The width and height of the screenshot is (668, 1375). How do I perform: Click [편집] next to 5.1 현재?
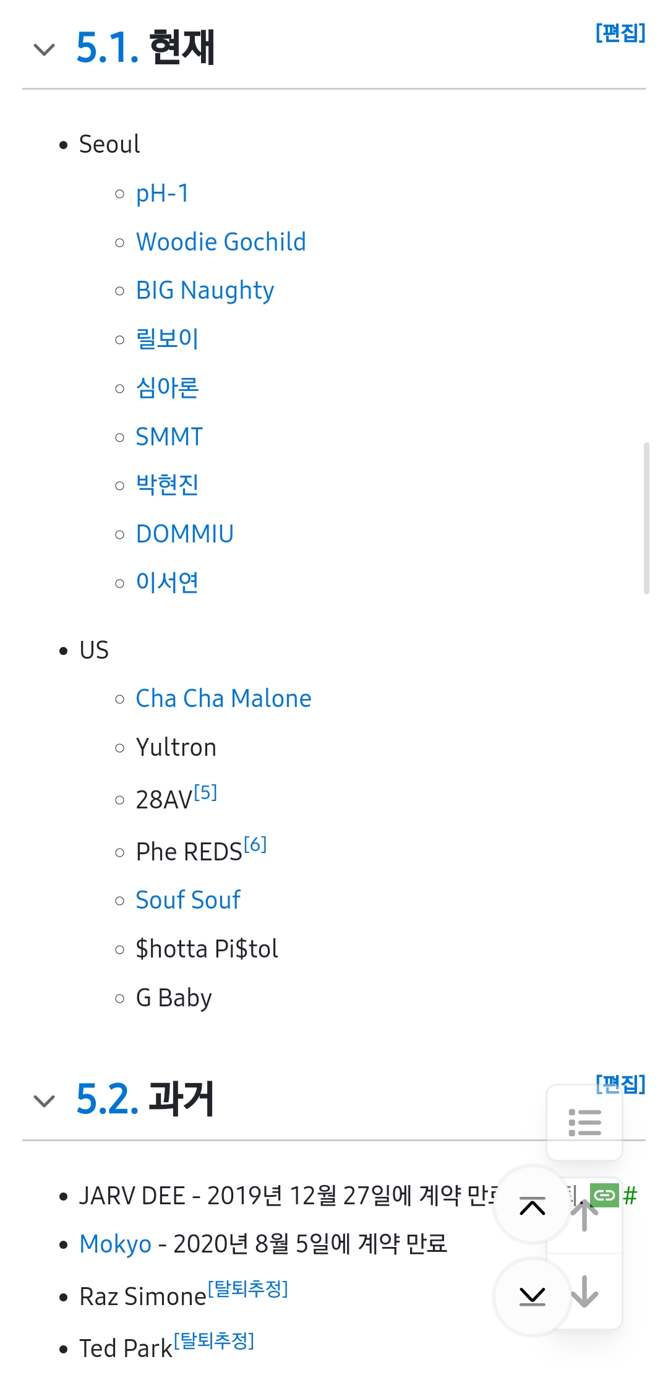tap(620, 33)
